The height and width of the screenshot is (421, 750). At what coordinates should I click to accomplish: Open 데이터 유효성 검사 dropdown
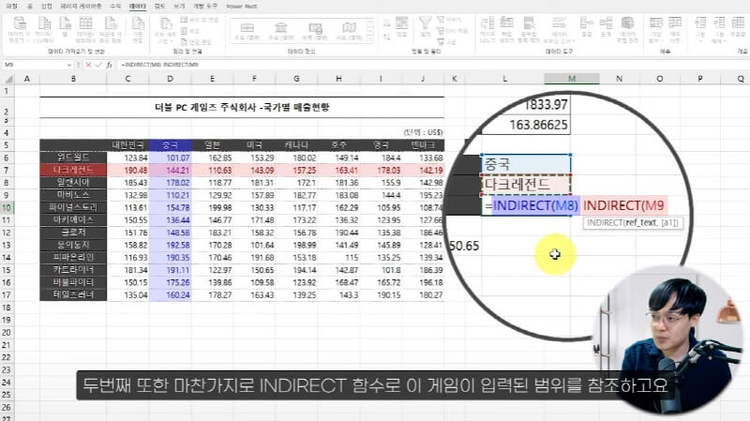click(559, 30)
